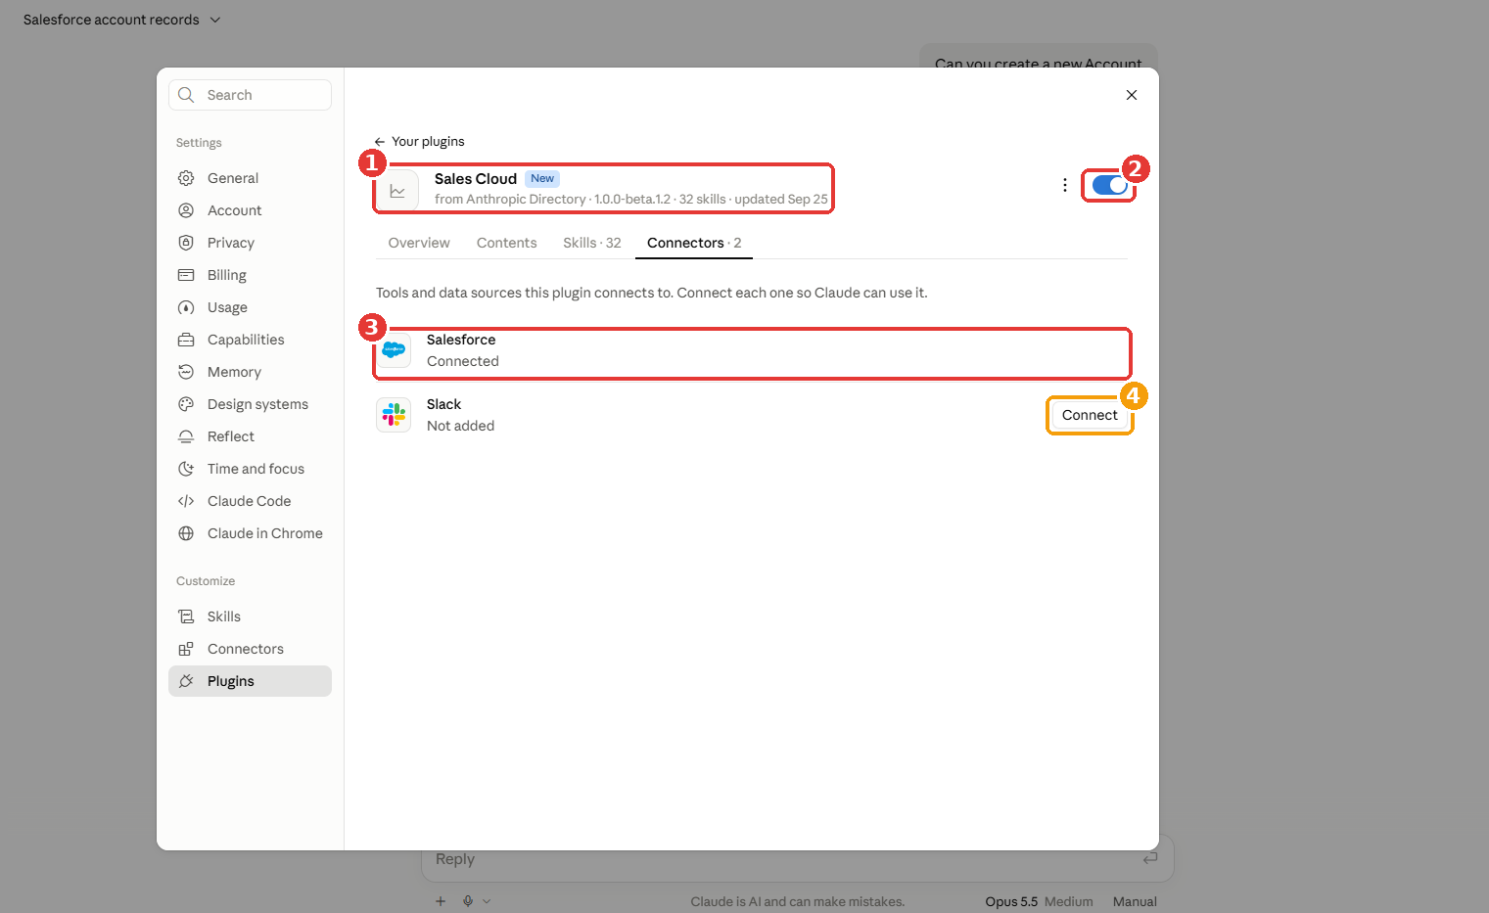
Task: Open the three-dot plugin options menu
Action: click(1064, 185)
